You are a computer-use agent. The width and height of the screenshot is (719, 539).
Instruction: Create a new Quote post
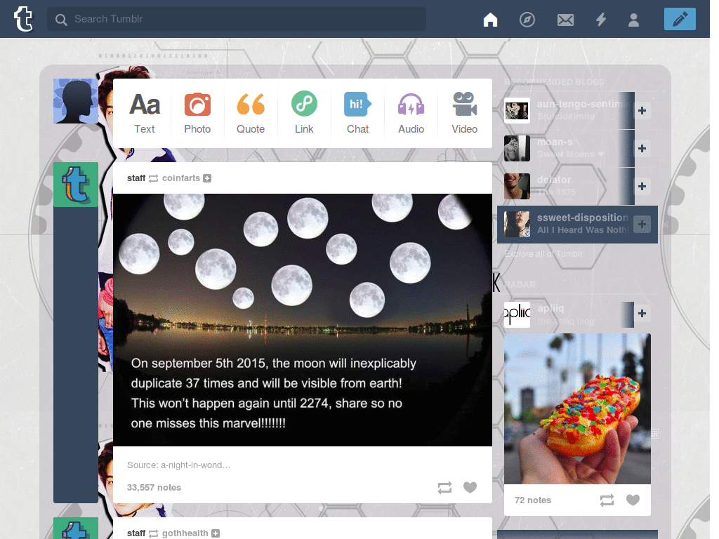pos(251,113)
